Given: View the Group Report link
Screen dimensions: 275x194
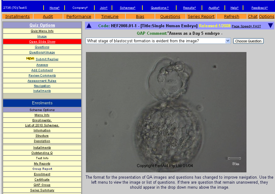Looking at the screenshot, I should pos(42,169).
